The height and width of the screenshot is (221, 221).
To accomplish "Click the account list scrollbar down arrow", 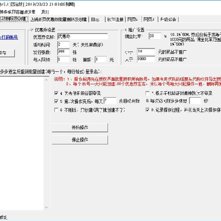I will (47, 207).
